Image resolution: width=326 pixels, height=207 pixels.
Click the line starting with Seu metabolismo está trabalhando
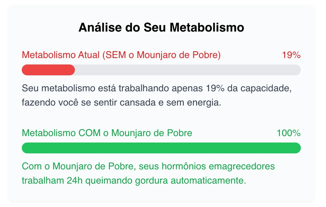pos(157,89)
